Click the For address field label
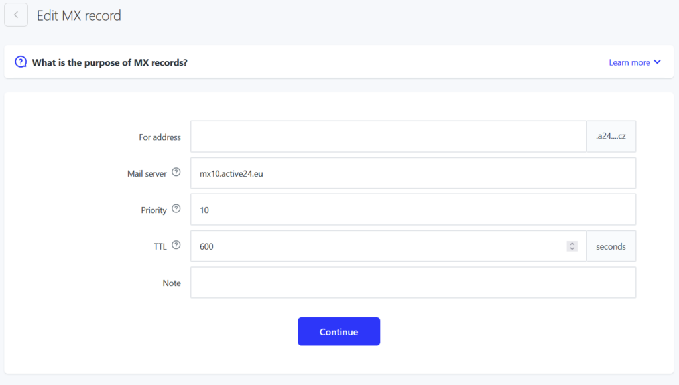Viewport: 679px width, 385px height. (x=160, y=137)
